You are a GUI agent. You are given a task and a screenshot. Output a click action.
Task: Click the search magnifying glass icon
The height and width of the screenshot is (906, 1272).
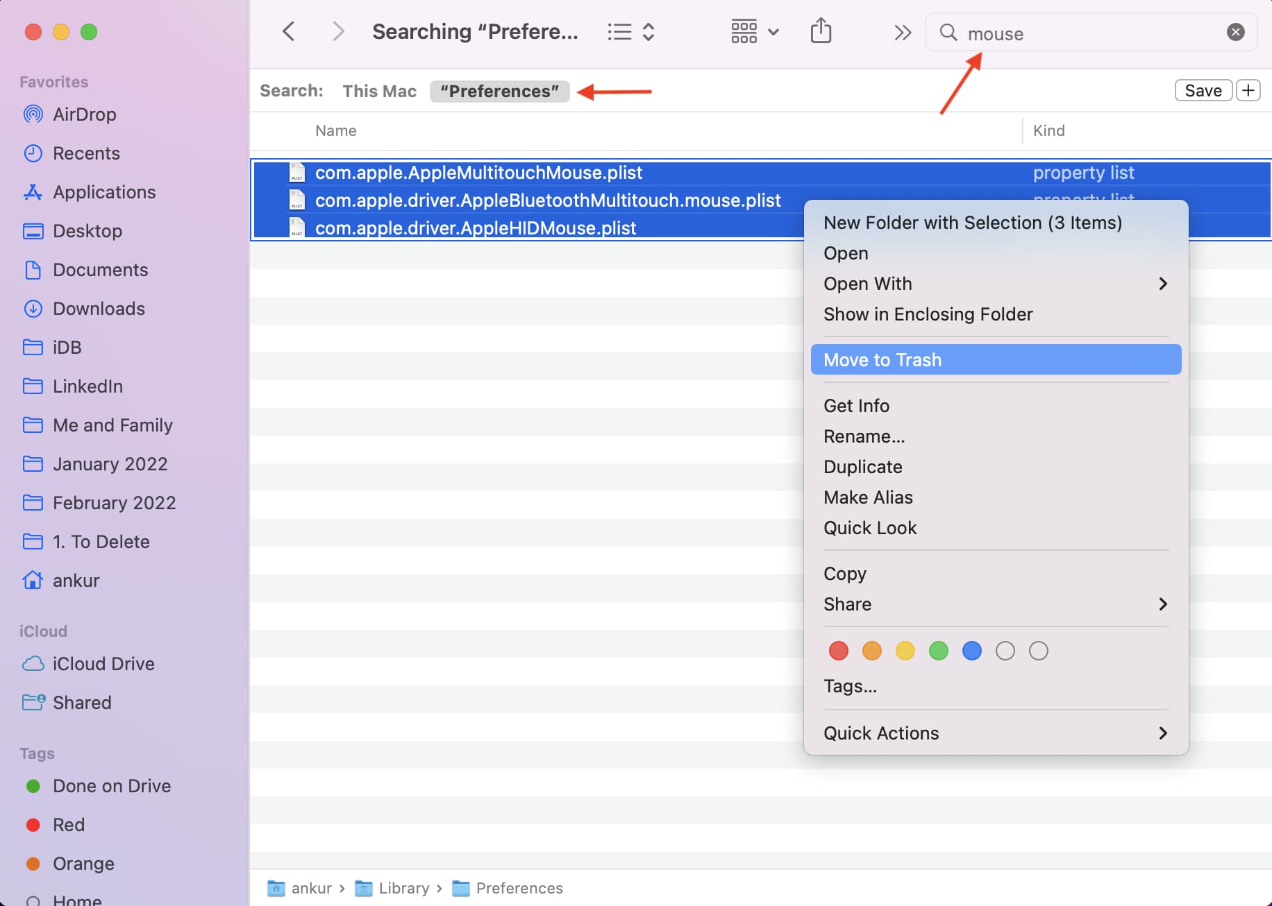click(948, 33)
